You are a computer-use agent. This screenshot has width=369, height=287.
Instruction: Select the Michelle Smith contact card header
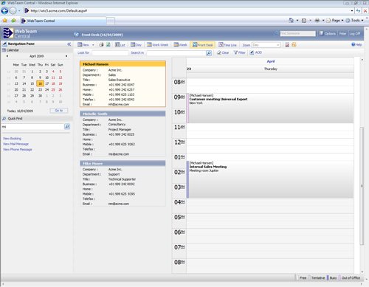click(x=123, y=114)
